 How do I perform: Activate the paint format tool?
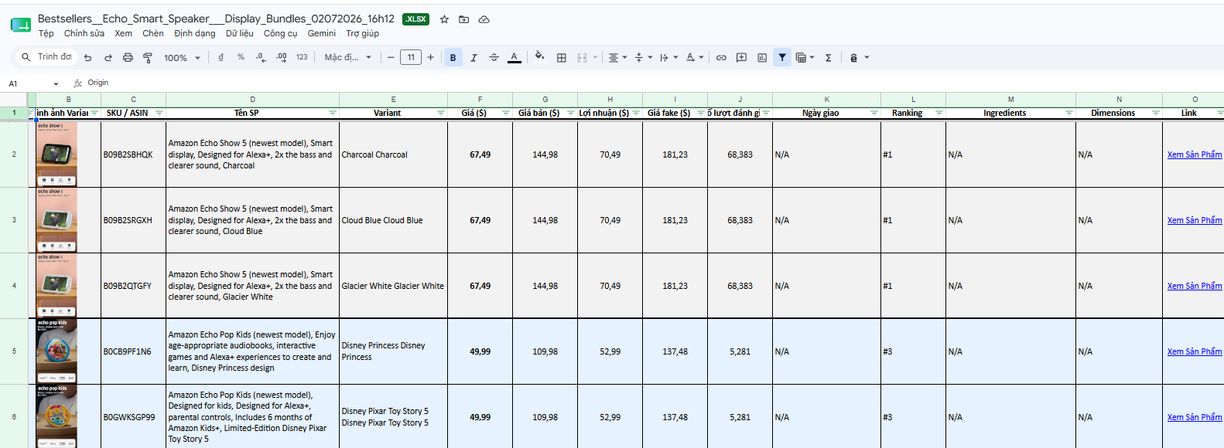click(x=148, y=58)
